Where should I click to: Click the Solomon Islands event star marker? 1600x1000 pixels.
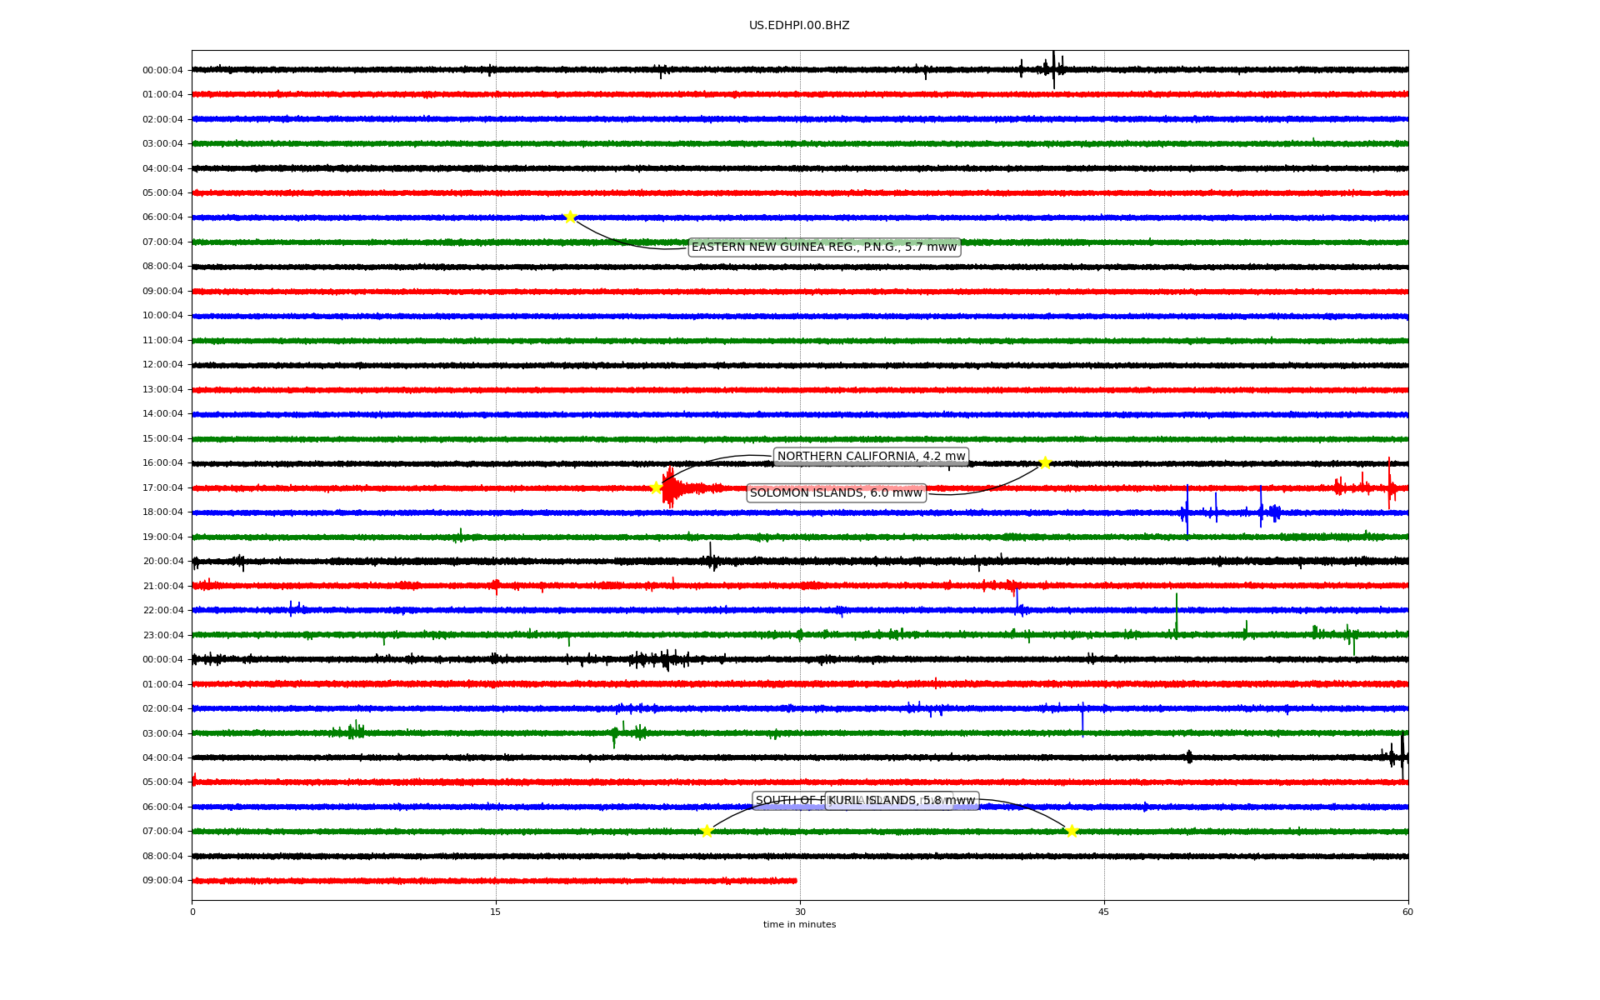click(x=1045, y=463)
